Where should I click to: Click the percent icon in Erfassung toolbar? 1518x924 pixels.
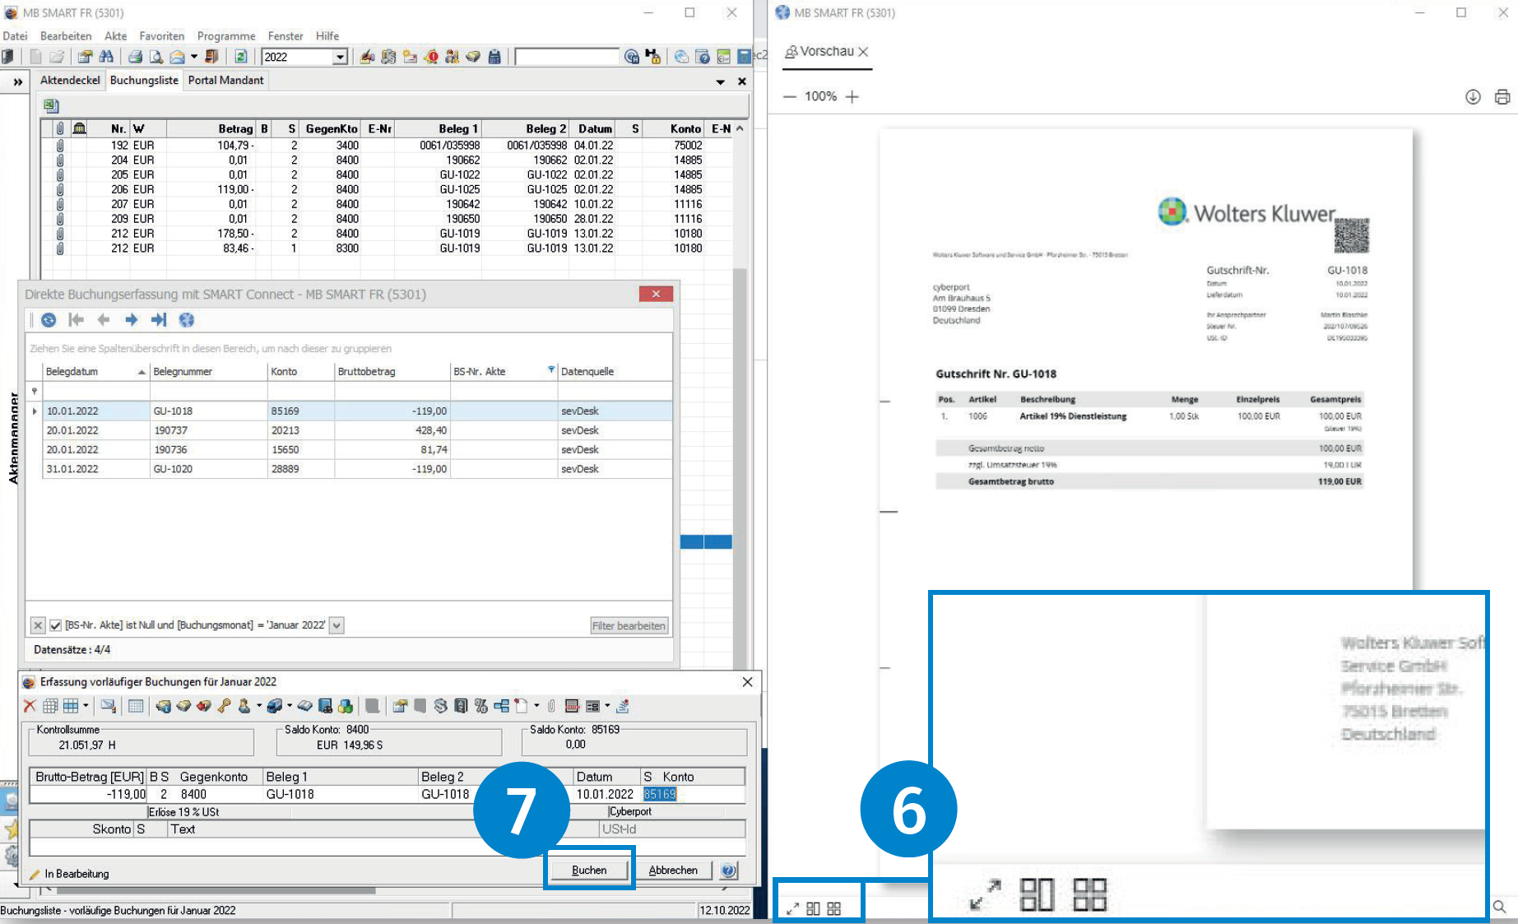pyautogui.click(x=481, y=706)
